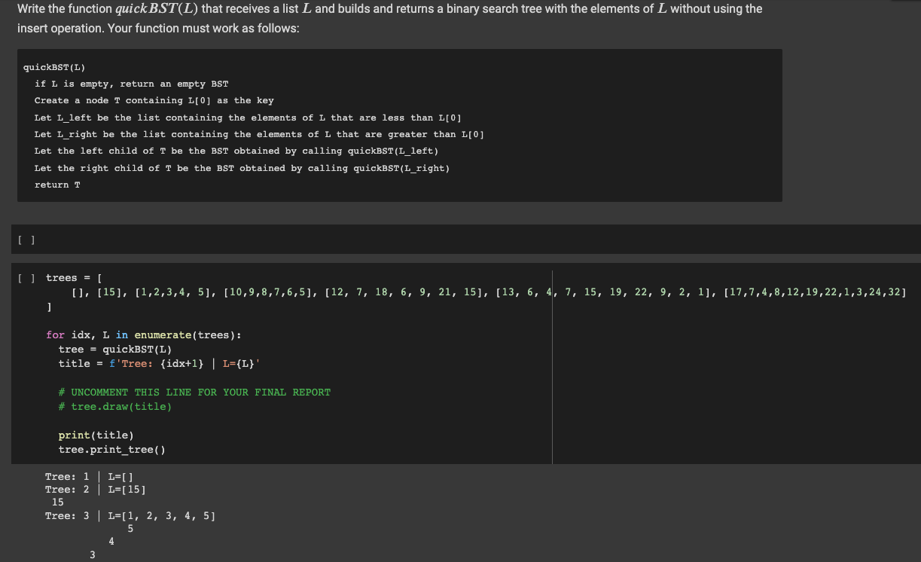Image resolution: width=921 pixels, height=562 pixels.
Task: Click inside the empty code cell editor
Action: 482,240
